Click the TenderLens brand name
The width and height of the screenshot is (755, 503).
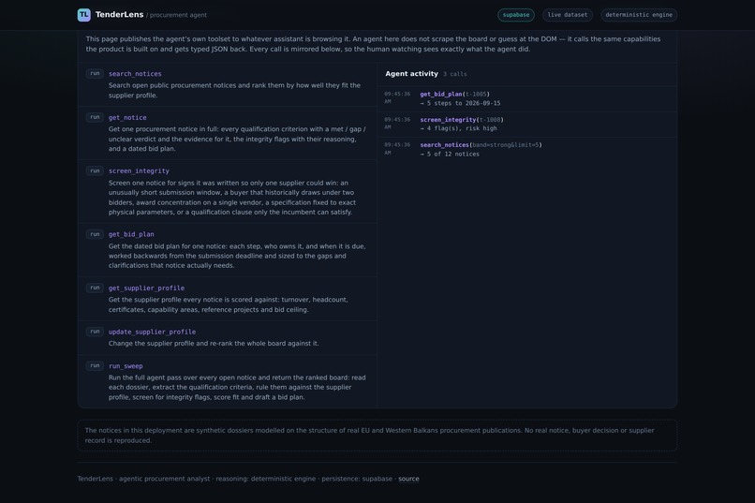click(x=119, y=14)
